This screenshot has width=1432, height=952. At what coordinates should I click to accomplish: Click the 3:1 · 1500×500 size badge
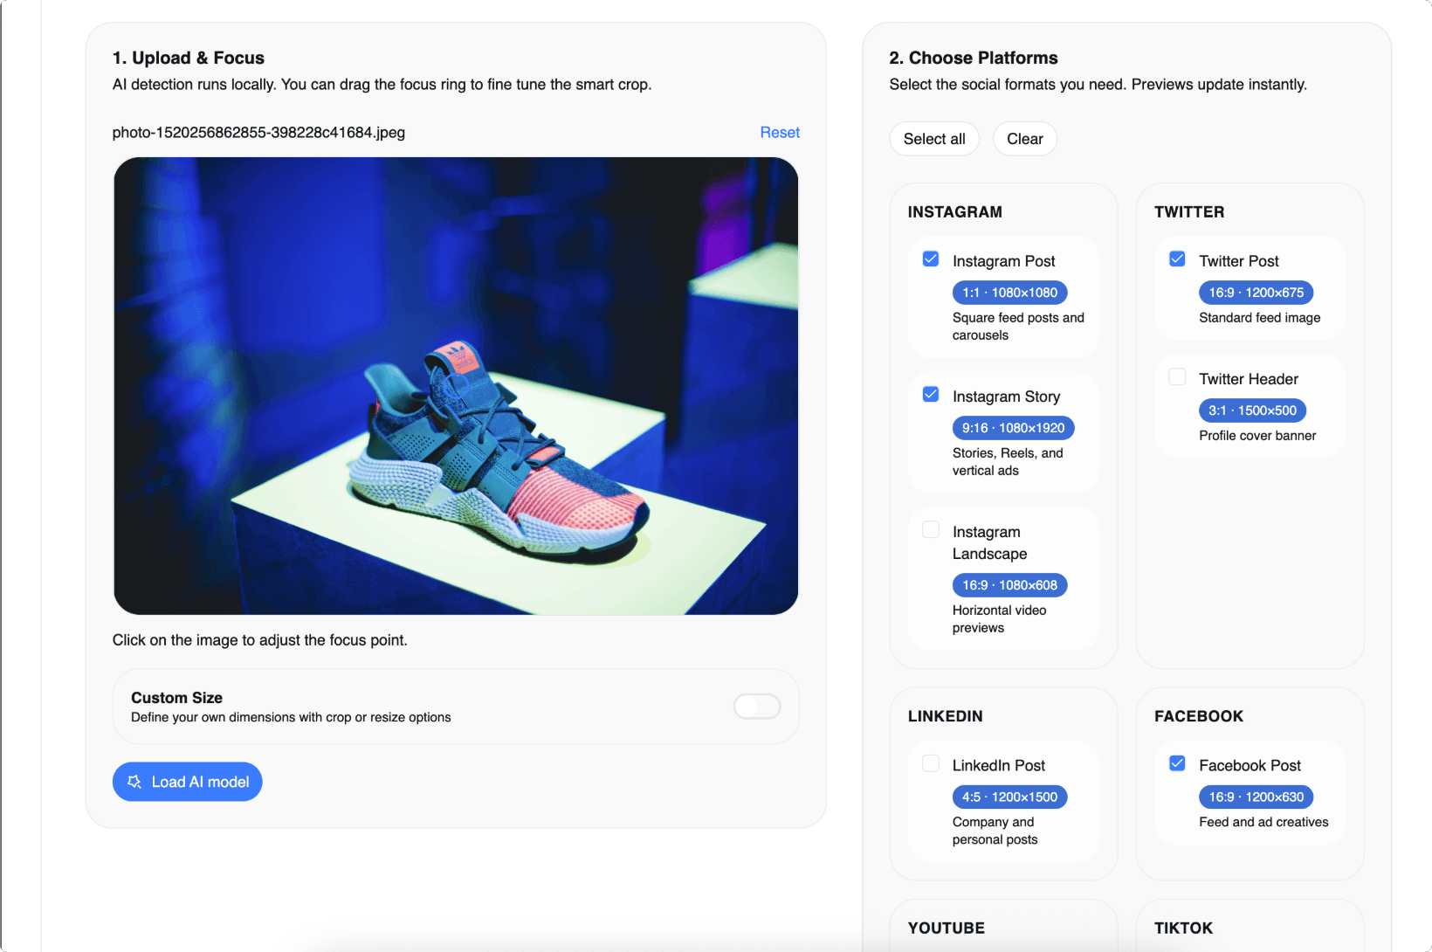(x=1252, y=410)
